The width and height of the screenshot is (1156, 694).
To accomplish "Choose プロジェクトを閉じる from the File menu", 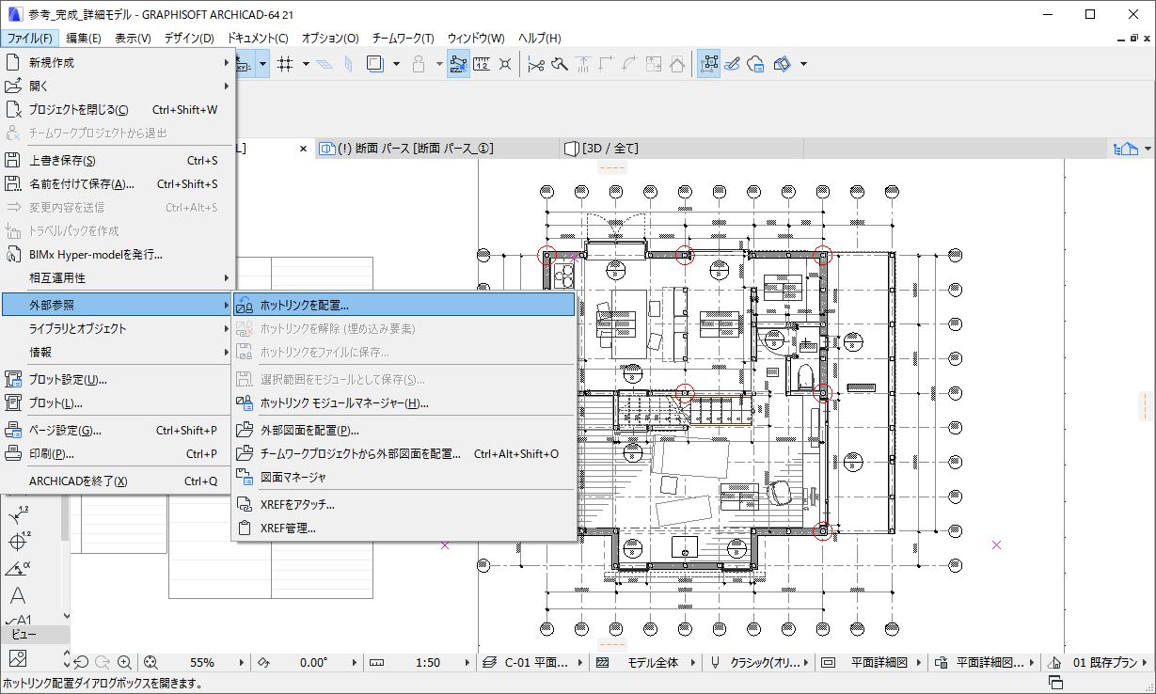I will coord(118,109).
